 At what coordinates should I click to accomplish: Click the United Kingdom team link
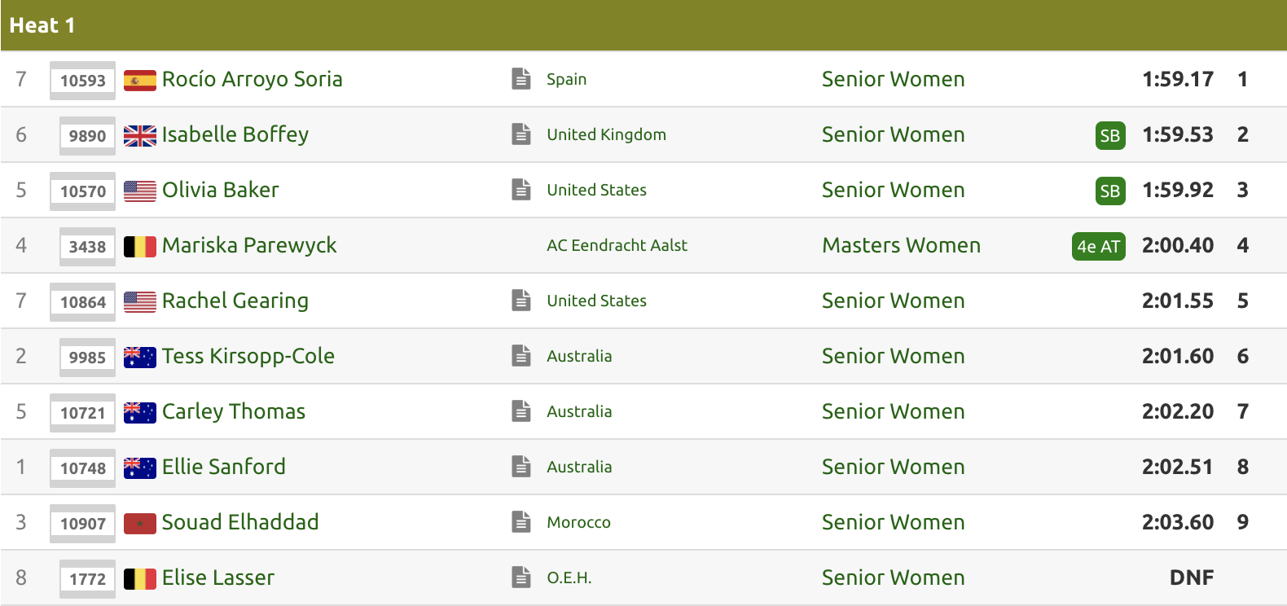pos(606,134)
